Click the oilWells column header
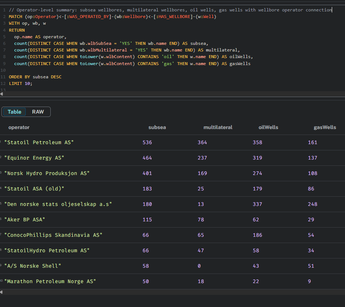Image resolution: width=345 pixels, height=307 pixels. 268,127
